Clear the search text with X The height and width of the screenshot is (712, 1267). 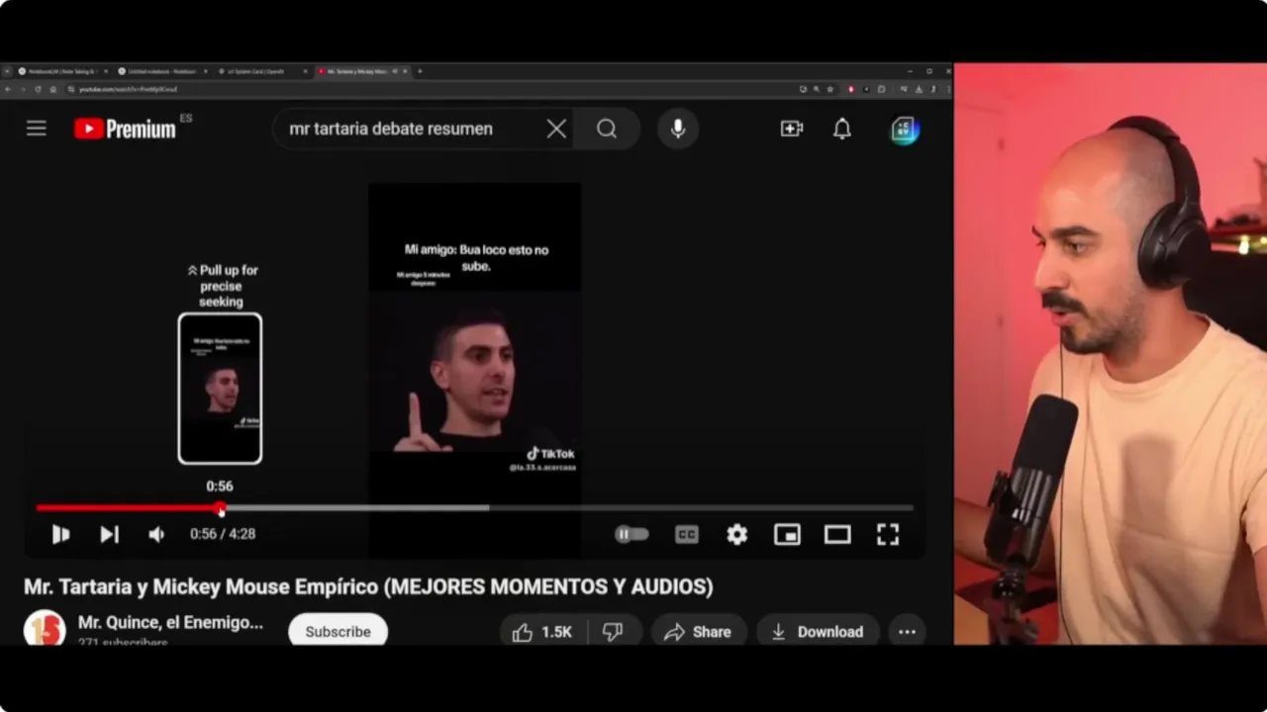(x=556, y=129)
